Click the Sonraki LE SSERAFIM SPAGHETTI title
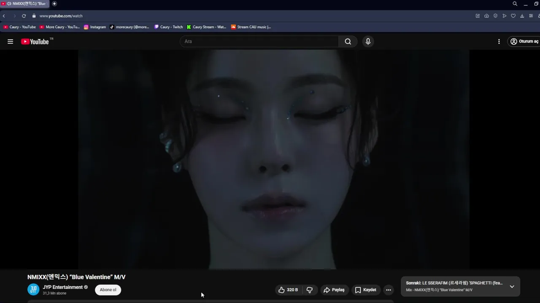 click(x=454, y=283)
